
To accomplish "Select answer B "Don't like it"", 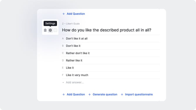I will (73, 46).
